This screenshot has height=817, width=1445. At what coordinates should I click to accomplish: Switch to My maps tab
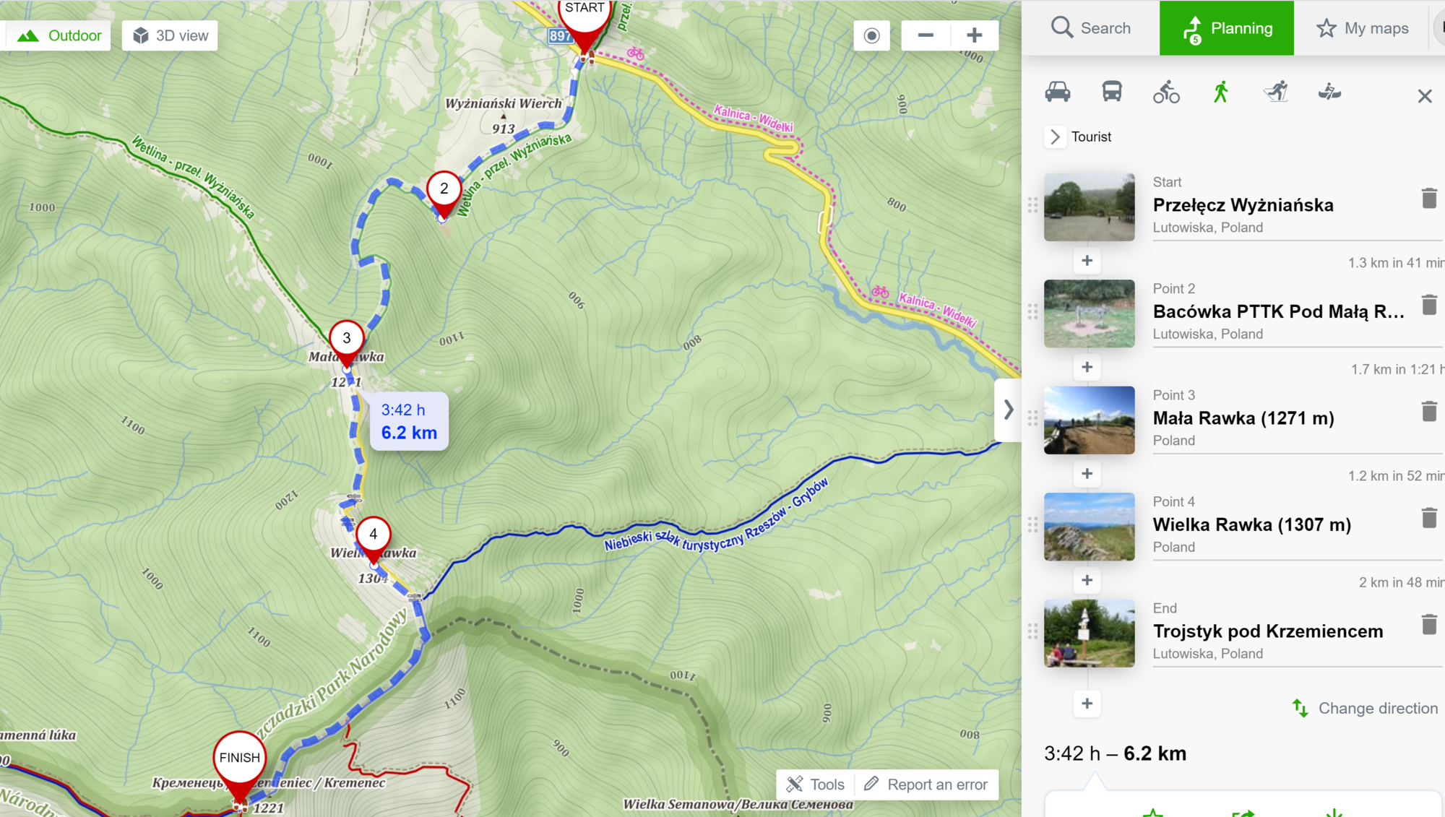coord(1362,28)
